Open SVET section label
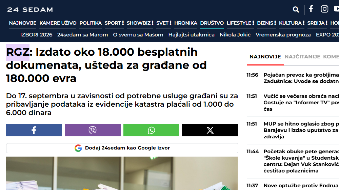Image resolution: width=339 pixels, height=190 pixels. [x=162, y=23]
